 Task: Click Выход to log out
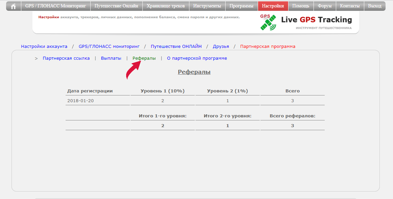[x=374, y=6]
